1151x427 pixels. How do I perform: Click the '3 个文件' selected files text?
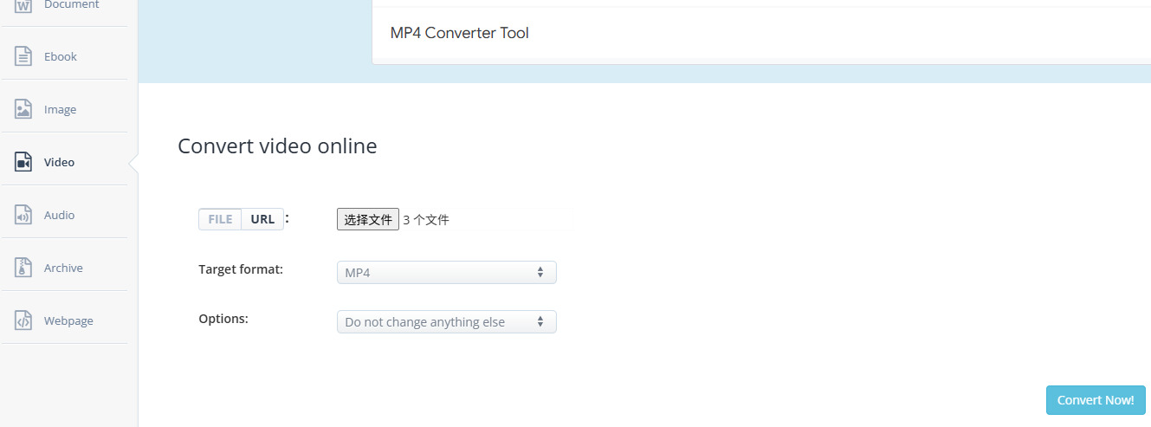(x=426, y=220)
